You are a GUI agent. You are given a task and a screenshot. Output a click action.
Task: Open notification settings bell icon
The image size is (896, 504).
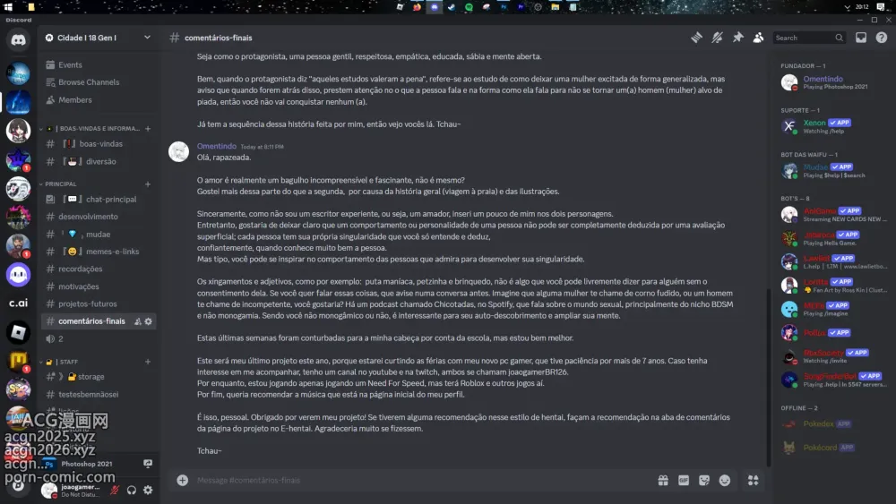[717, 38]
